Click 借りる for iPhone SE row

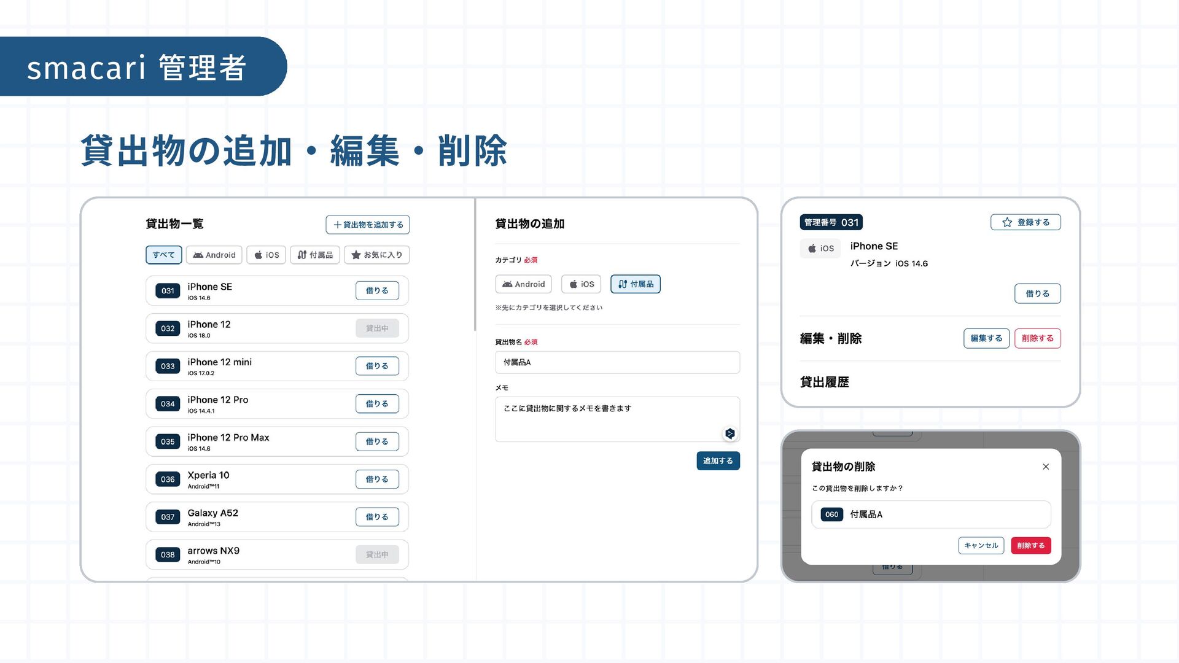click(377, 291)
